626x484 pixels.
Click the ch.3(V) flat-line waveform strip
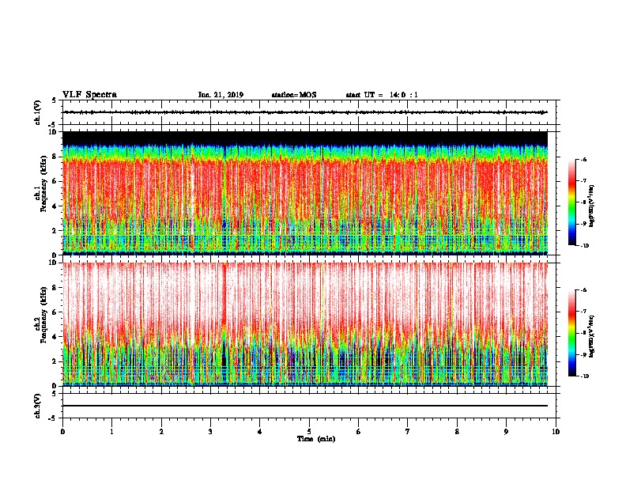click(x=305, y=406)
